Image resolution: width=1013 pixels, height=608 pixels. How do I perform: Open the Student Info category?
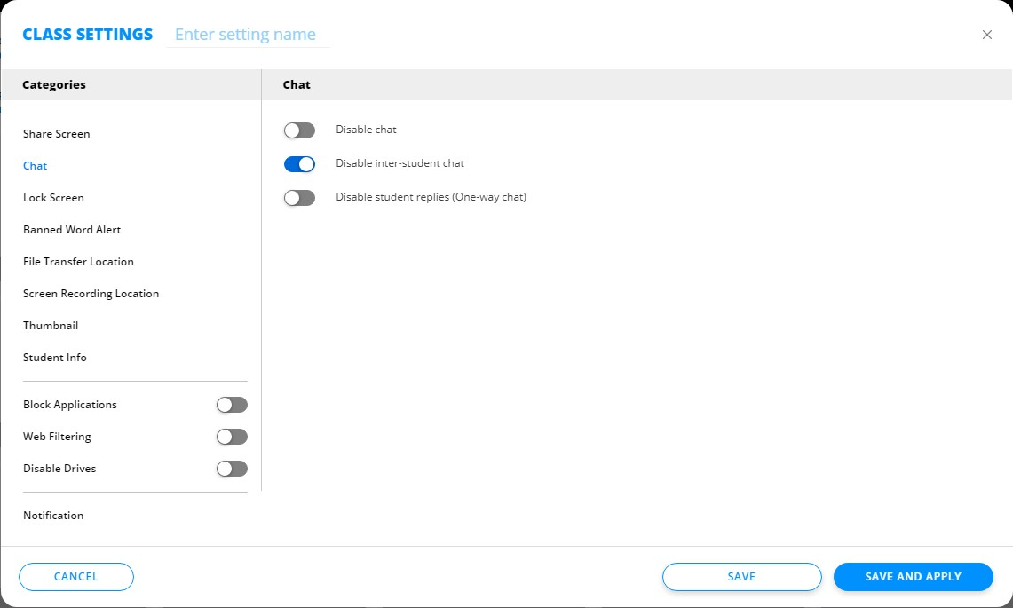pos(55,358)
